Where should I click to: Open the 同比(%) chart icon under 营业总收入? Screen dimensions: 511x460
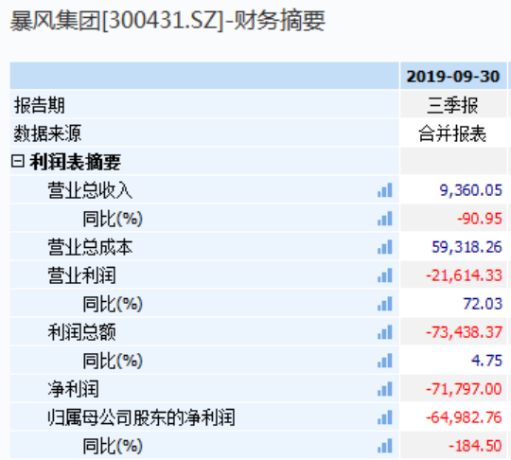pos(385,219)
